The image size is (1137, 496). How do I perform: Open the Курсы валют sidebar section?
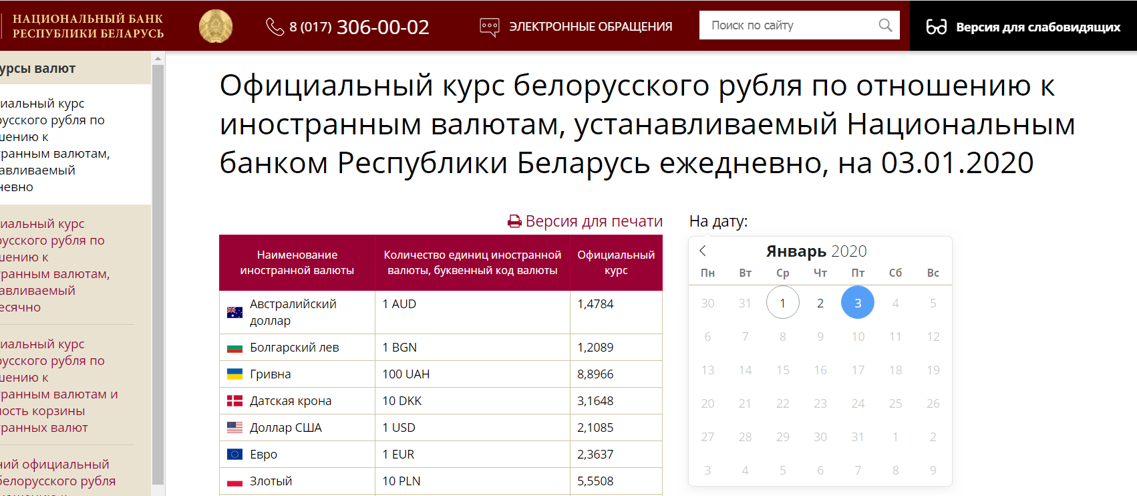pyautogui.click(x=40, y=68)
